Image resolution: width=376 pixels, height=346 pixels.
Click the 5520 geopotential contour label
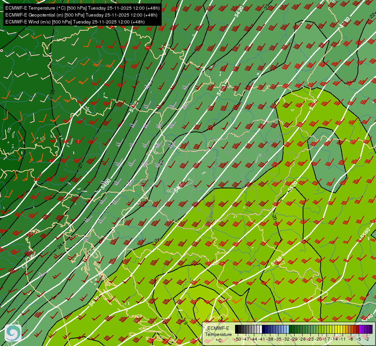(x=292, y=186)
